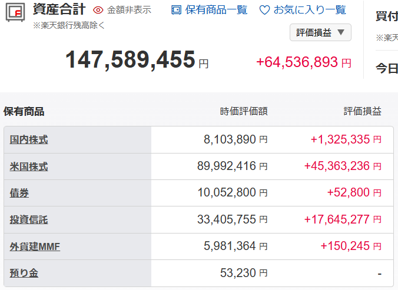Open 保有商品一覧 link

216,10
